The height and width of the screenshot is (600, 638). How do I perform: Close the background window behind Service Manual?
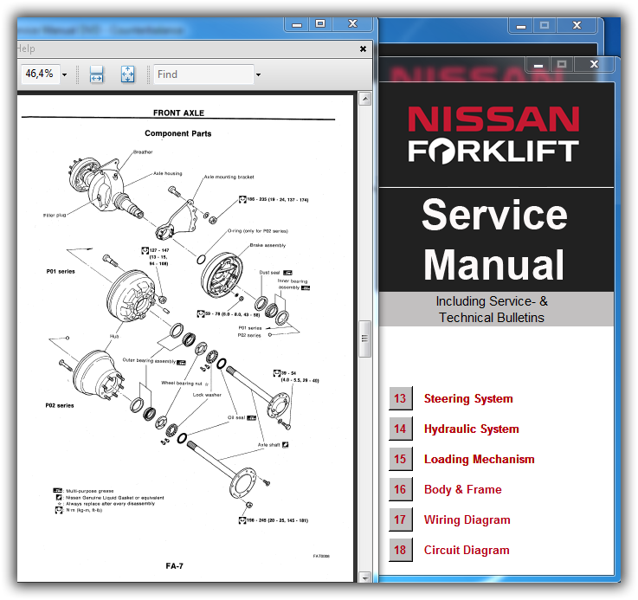577,25
